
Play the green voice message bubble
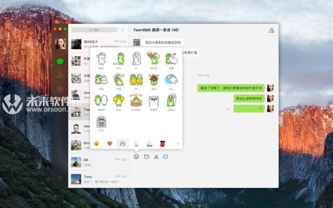coord(249,109)
